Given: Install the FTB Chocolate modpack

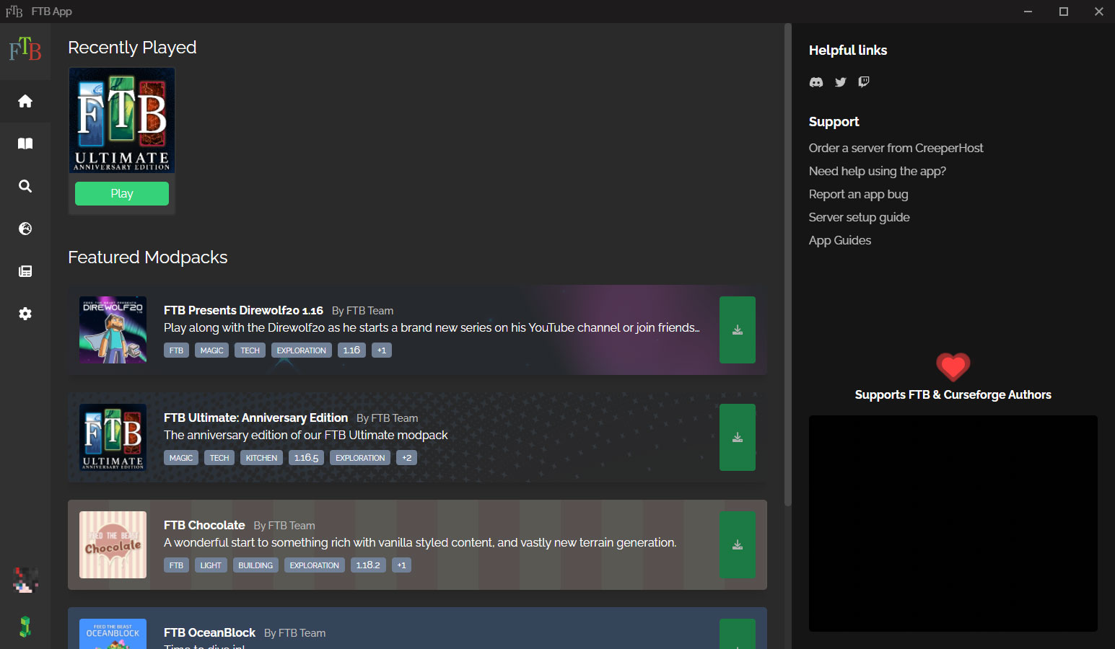Looking at the screenshot, I should coord(738,544).
